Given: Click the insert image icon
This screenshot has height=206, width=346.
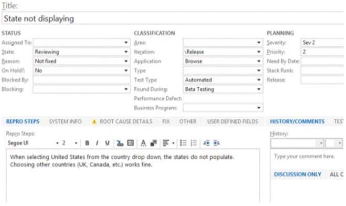Looking at the screenshot, I should pos(130,143).
